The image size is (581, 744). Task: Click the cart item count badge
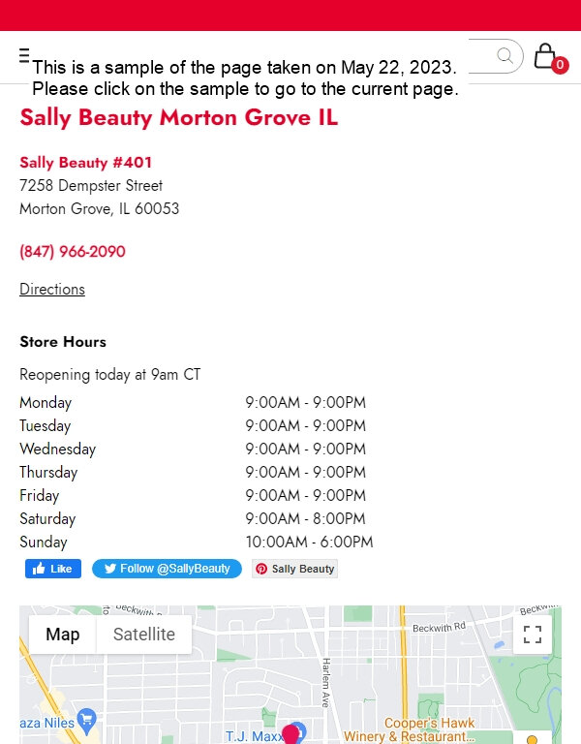[x=560, y=65]
